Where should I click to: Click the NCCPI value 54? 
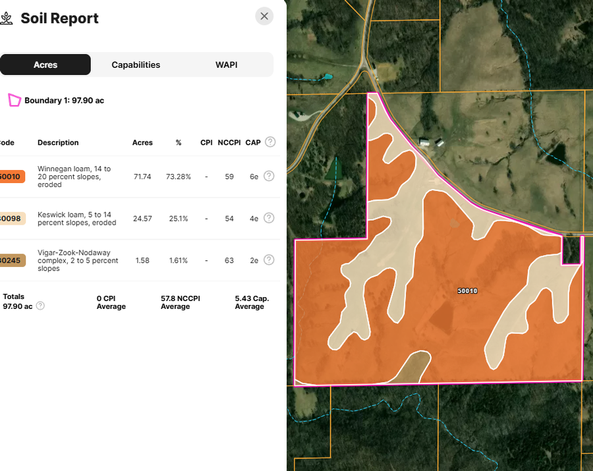click(x=229, y=219)
